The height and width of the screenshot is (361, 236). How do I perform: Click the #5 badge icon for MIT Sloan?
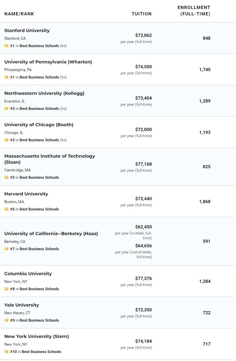coord(6,177)
